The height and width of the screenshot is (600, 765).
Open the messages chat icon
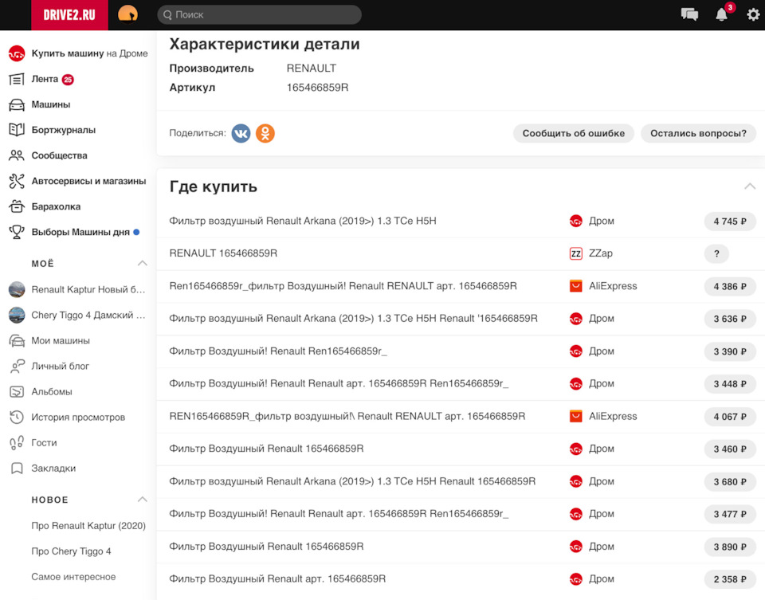(689, 14)
